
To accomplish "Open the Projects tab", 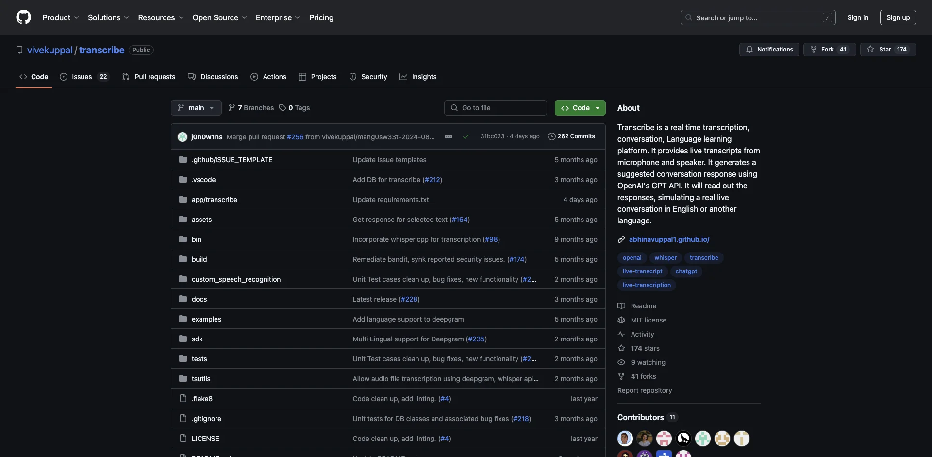I will [x=317, y=77].
